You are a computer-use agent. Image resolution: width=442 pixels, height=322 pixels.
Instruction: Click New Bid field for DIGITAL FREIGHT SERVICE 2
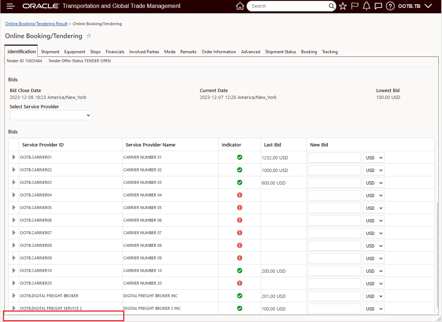[x=335, y=309]
